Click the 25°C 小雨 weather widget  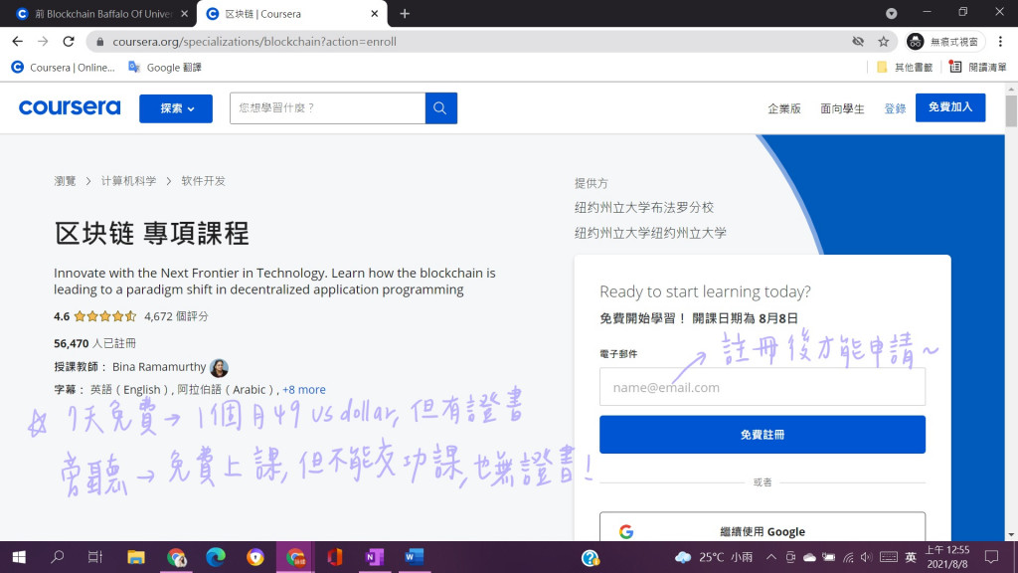click(714, 557)
